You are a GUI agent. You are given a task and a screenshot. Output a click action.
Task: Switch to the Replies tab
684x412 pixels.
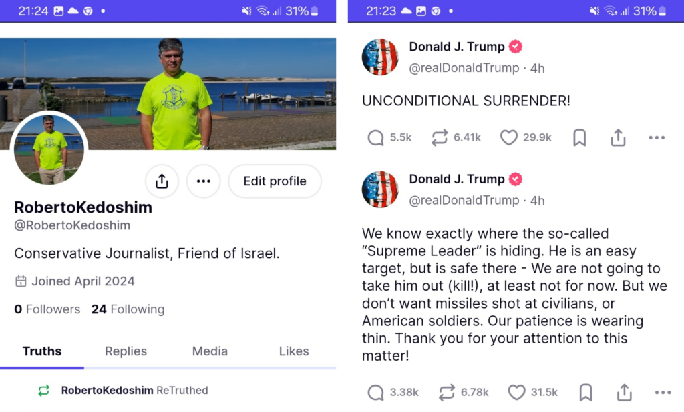(x=126, y=351)
